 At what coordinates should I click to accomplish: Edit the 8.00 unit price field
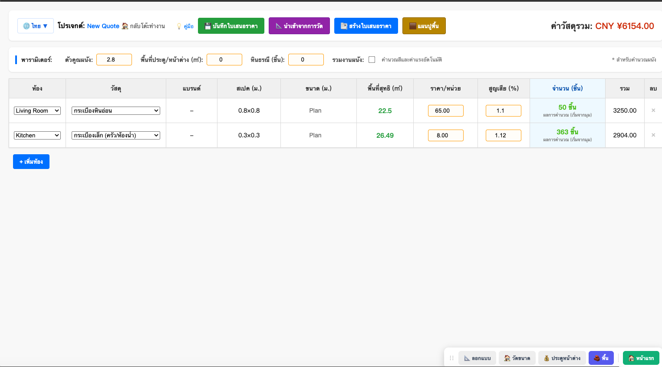[446, 135]
